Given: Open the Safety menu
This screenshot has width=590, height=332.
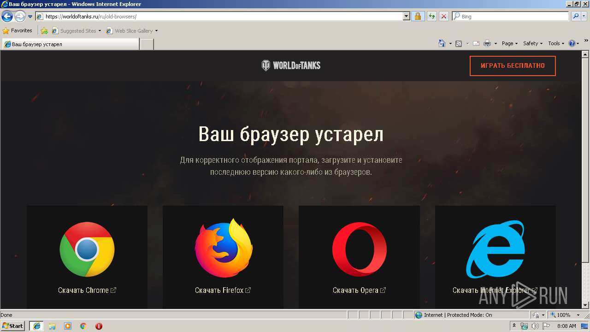Looking at the screenshot, I should pos(533,43).
